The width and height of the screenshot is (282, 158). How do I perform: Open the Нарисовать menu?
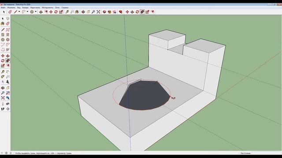[35, 8]
